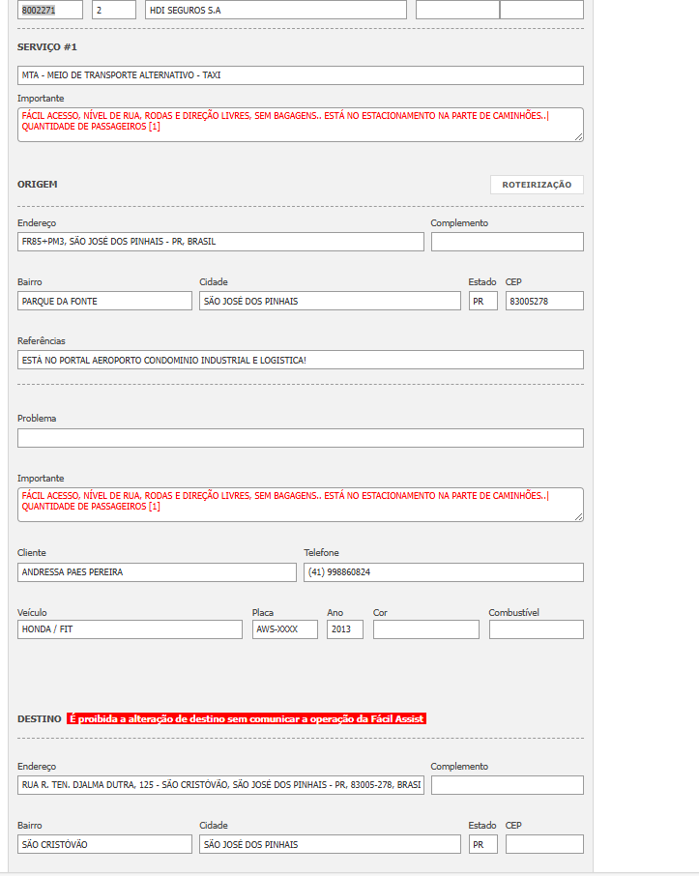The height and width of the screenshot is (876, 699).
Task: Click the Importante textarea below Problema
Action: 301,505
